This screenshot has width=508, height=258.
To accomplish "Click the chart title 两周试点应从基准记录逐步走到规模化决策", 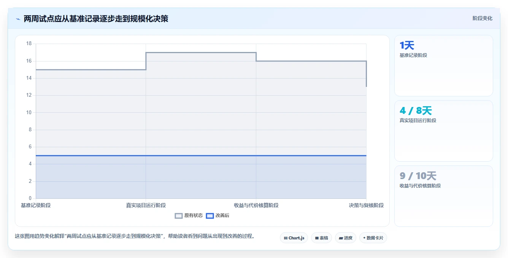I will click(96, 19).
